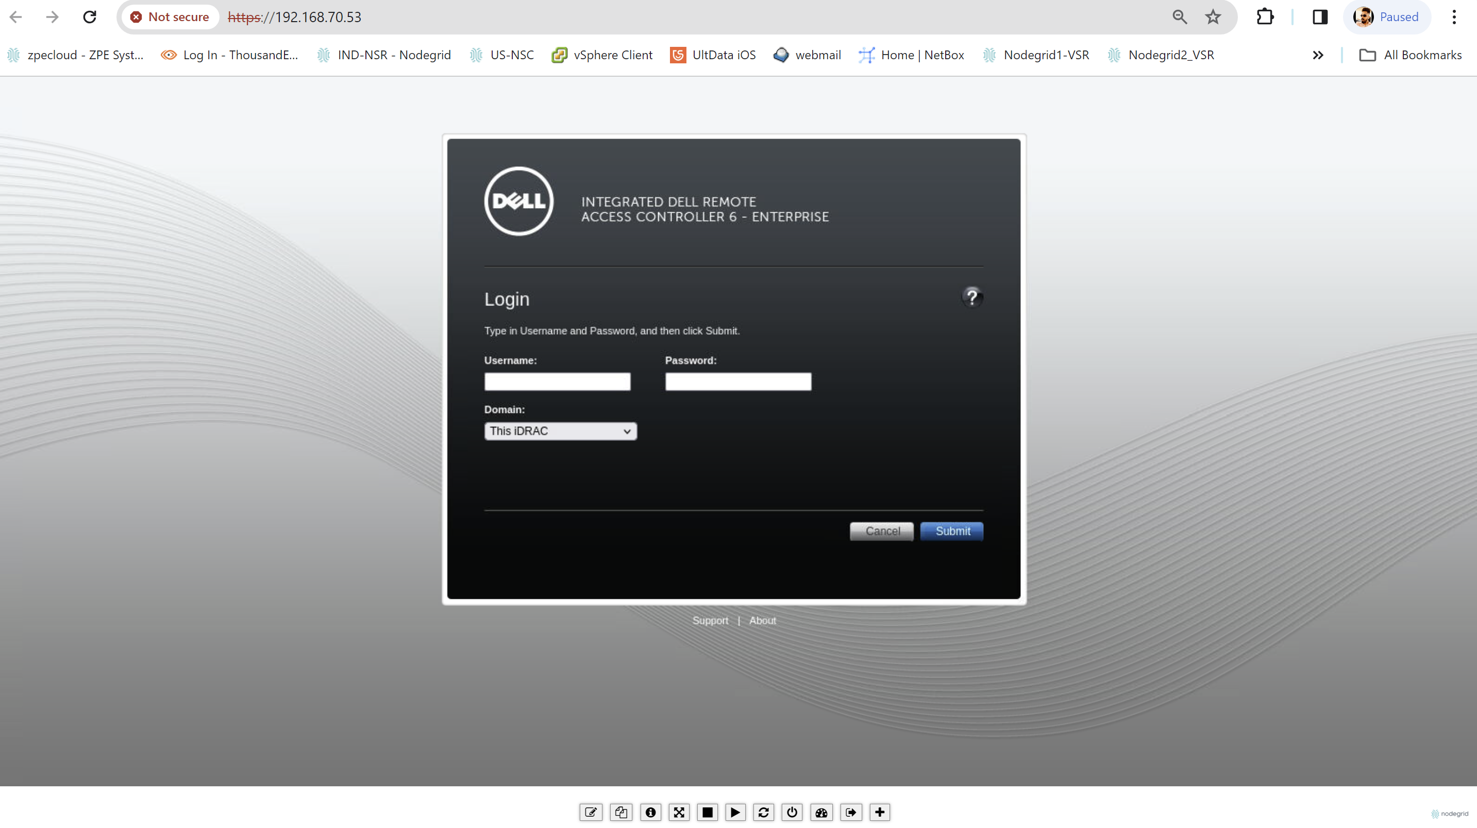Open the Home | NetBox bookmark
The image size is (1477, 828).
pyautogui.click(x=912, y=55)
